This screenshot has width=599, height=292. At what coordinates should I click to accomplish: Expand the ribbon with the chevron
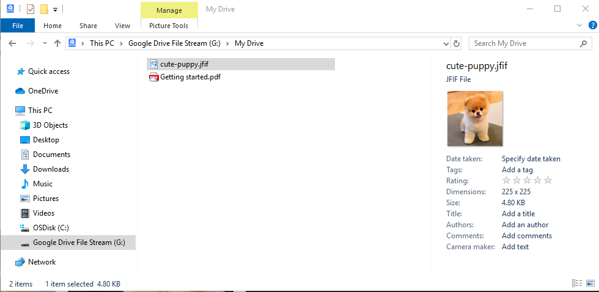pos(579,26)
